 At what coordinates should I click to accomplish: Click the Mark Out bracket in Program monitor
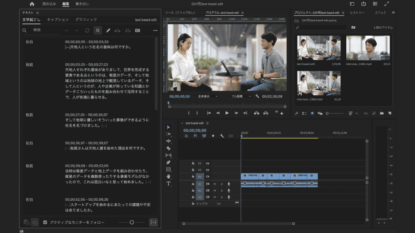(197, 113)
